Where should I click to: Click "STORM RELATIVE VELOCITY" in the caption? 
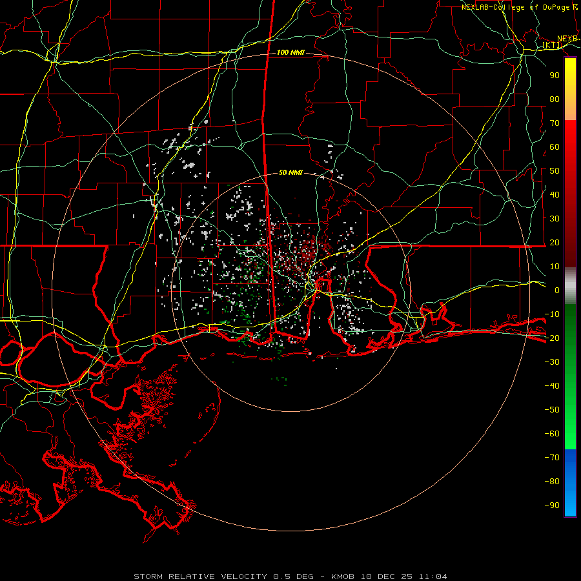click(201, 576)
